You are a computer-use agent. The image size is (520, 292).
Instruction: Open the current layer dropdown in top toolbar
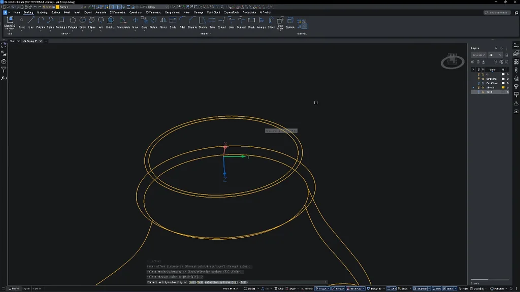[70, 7]
